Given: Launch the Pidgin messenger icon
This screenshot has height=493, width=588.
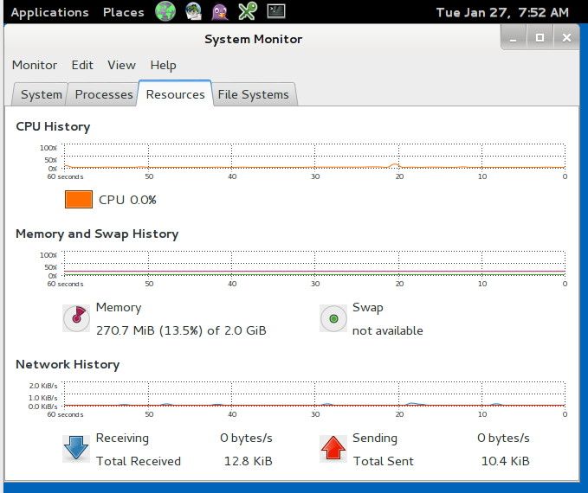Looking at the screenshot, I should pyautogui.click(x=221, y=12).
